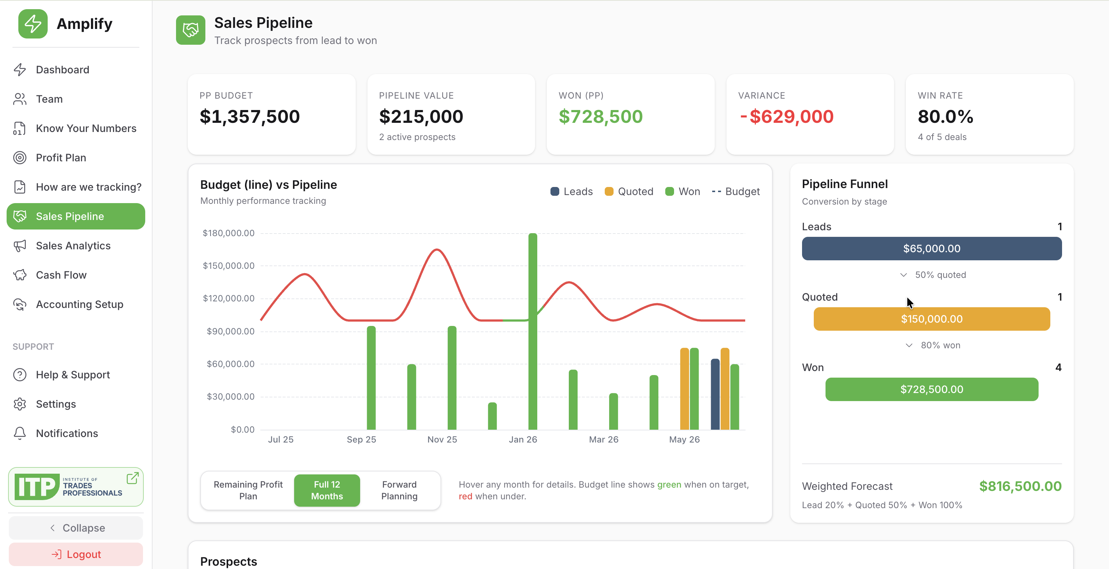This screenshot has width=1109, height=569.
Task: Click the Sales Pipeline handshake sidebar icon
Action: 20,216
